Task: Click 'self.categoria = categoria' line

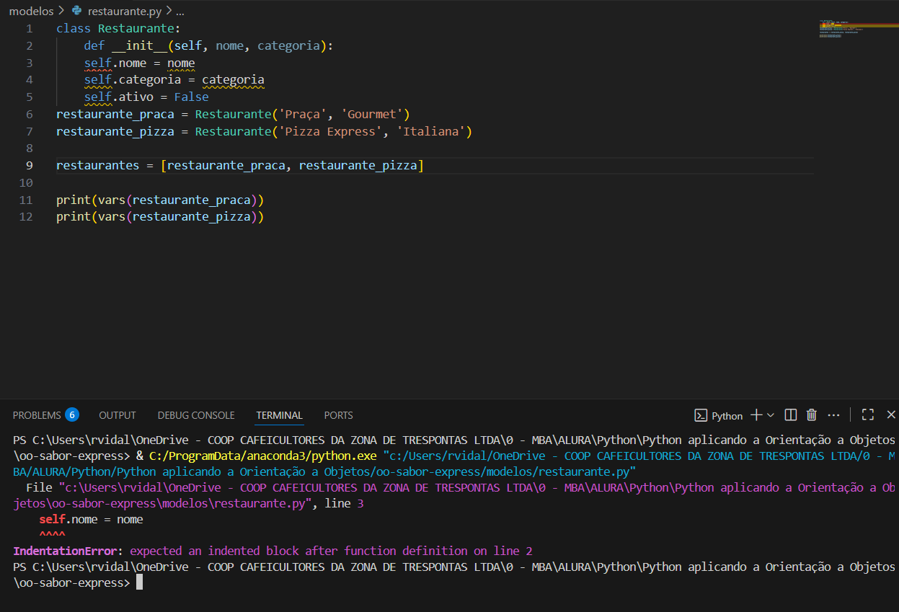Action: click(174, 80)
